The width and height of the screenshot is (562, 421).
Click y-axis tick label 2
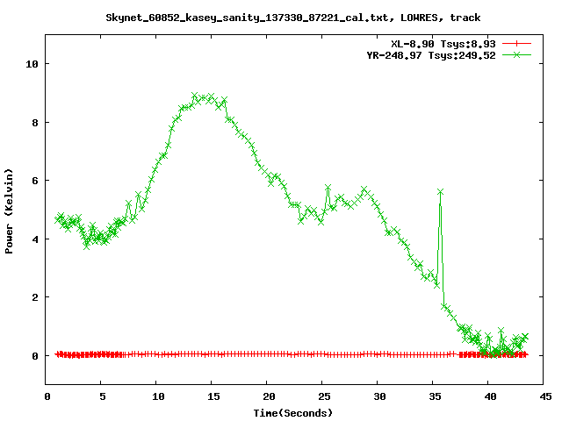point(35,297)
